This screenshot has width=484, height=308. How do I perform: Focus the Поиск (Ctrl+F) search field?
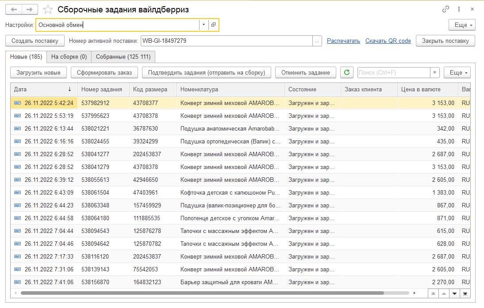click(x=394, y=72)
